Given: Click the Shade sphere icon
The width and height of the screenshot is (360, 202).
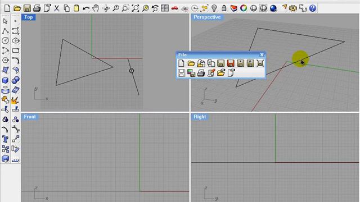Looking at the screenshot, I should pyautogui.click(x=253, y=8).
